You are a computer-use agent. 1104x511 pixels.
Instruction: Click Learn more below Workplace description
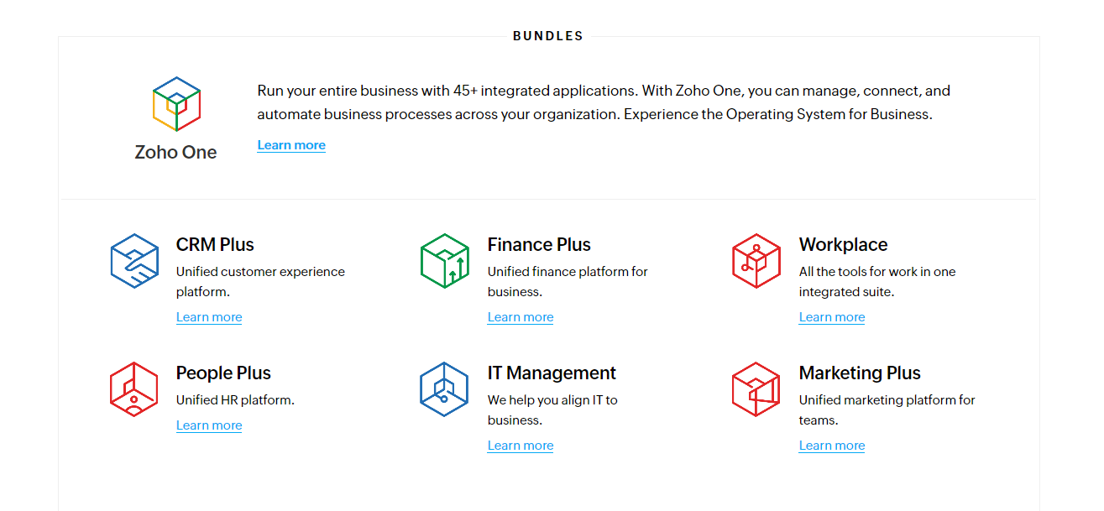[832, 317]
